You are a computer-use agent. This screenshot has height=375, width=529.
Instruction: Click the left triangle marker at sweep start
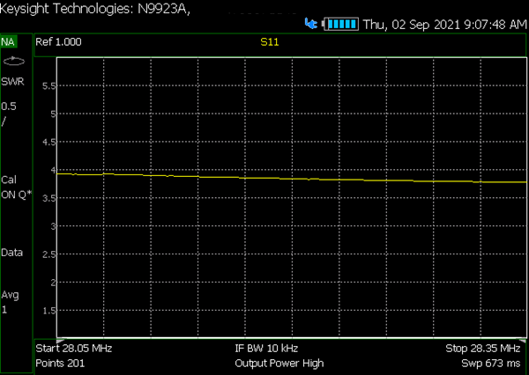(x=61, y=342)
